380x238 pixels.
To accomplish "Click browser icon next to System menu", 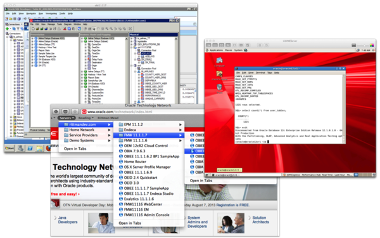I will 246,50.
